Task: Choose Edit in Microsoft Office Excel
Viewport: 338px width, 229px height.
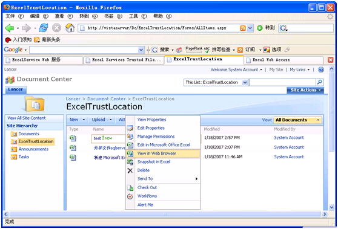Action: tap(163, 145)
